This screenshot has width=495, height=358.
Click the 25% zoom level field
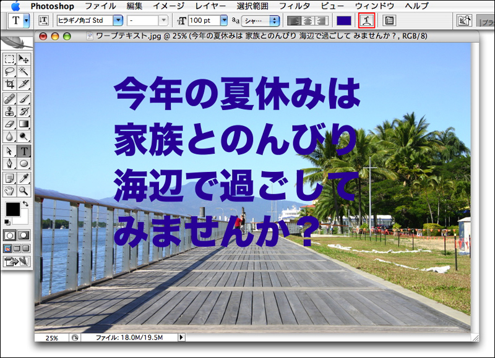tap(52, 338)
